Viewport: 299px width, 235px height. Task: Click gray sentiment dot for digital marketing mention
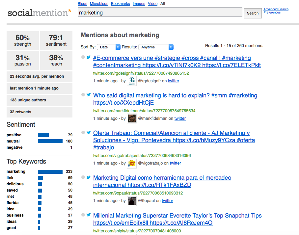83,94
